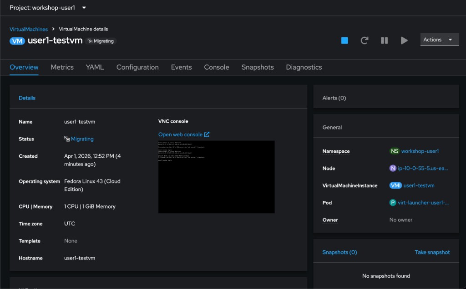Image resolution: width=466 pixels, height=289 pixels.
Task: Switch to the YAML tab
Action: [x=94, y=67]
